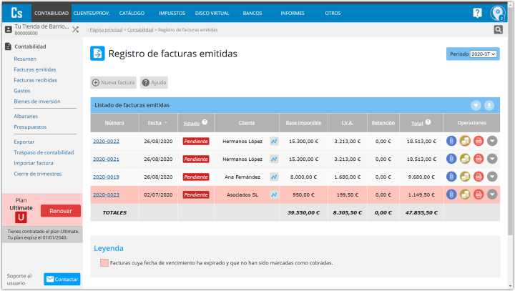Open Gastos in sidebar

tap(22, 91)
